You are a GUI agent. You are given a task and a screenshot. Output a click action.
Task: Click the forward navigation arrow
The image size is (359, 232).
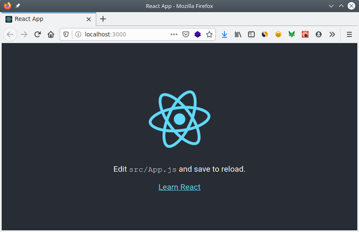point(24,34)
